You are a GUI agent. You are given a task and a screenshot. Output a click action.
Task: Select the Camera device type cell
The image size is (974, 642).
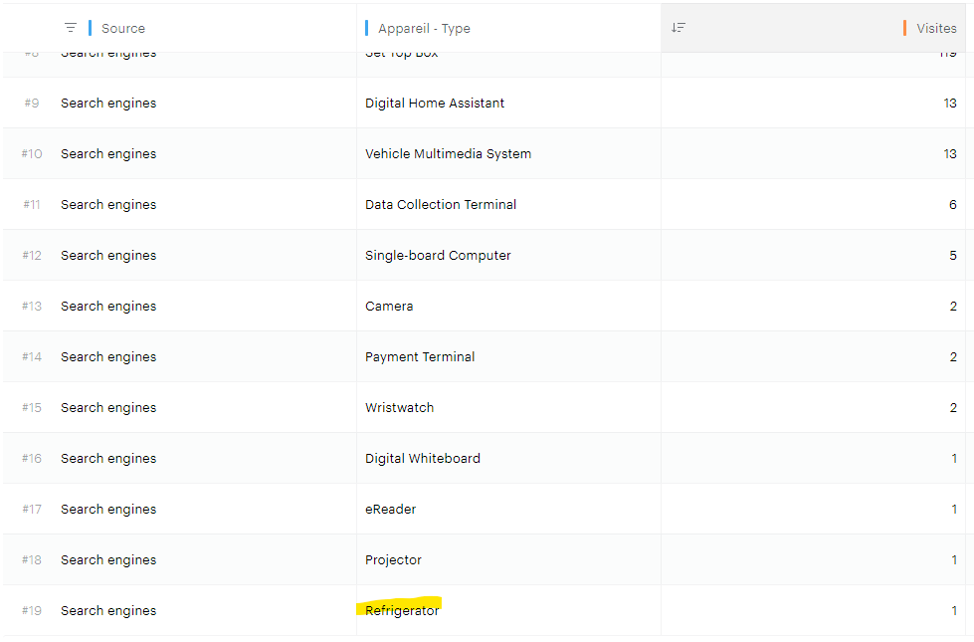pyautogui.click(x=389, y=307)
